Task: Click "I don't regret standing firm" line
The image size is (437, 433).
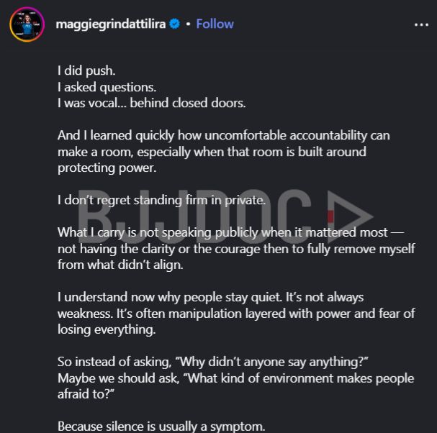Action: (161, 200)
